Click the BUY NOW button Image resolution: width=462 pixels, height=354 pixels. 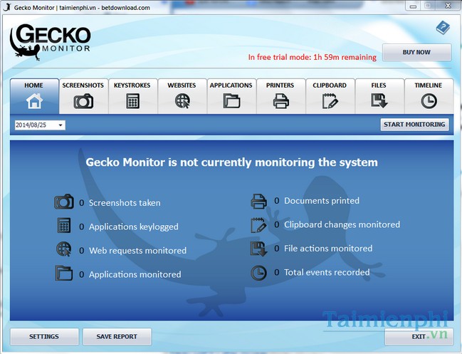[x=416, y=52]
